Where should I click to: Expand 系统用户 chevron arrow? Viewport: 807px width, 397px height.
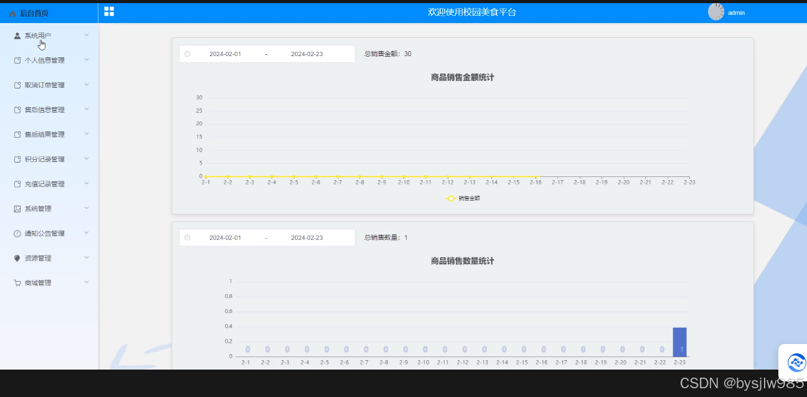pos(87,35)
